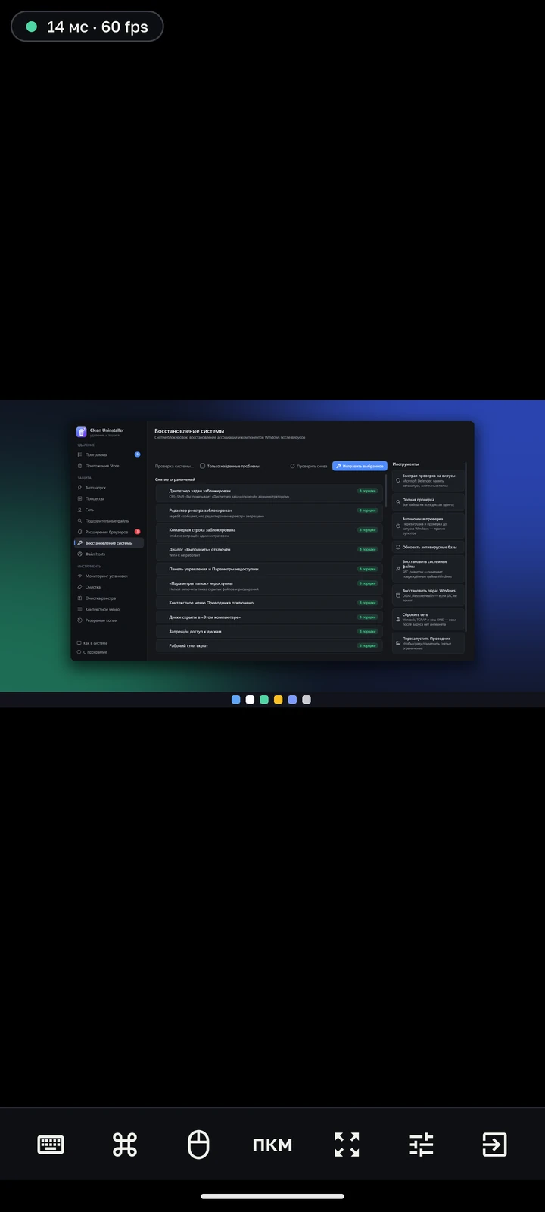The height and width of the screenshot is (1212, 545).
Task: Click the green taskbar icon
Action: click(x=264, y=700)
